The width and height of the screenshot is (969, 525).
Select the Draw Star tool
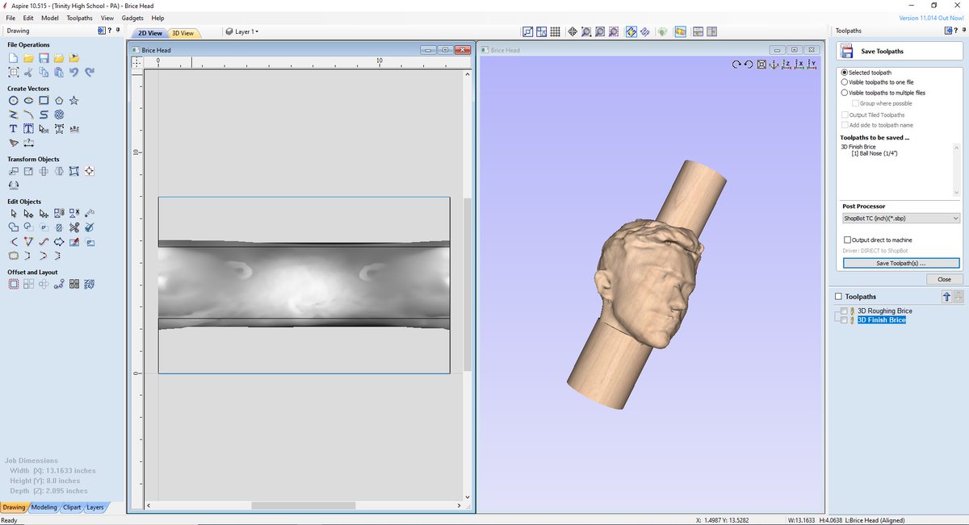point(74,101)
